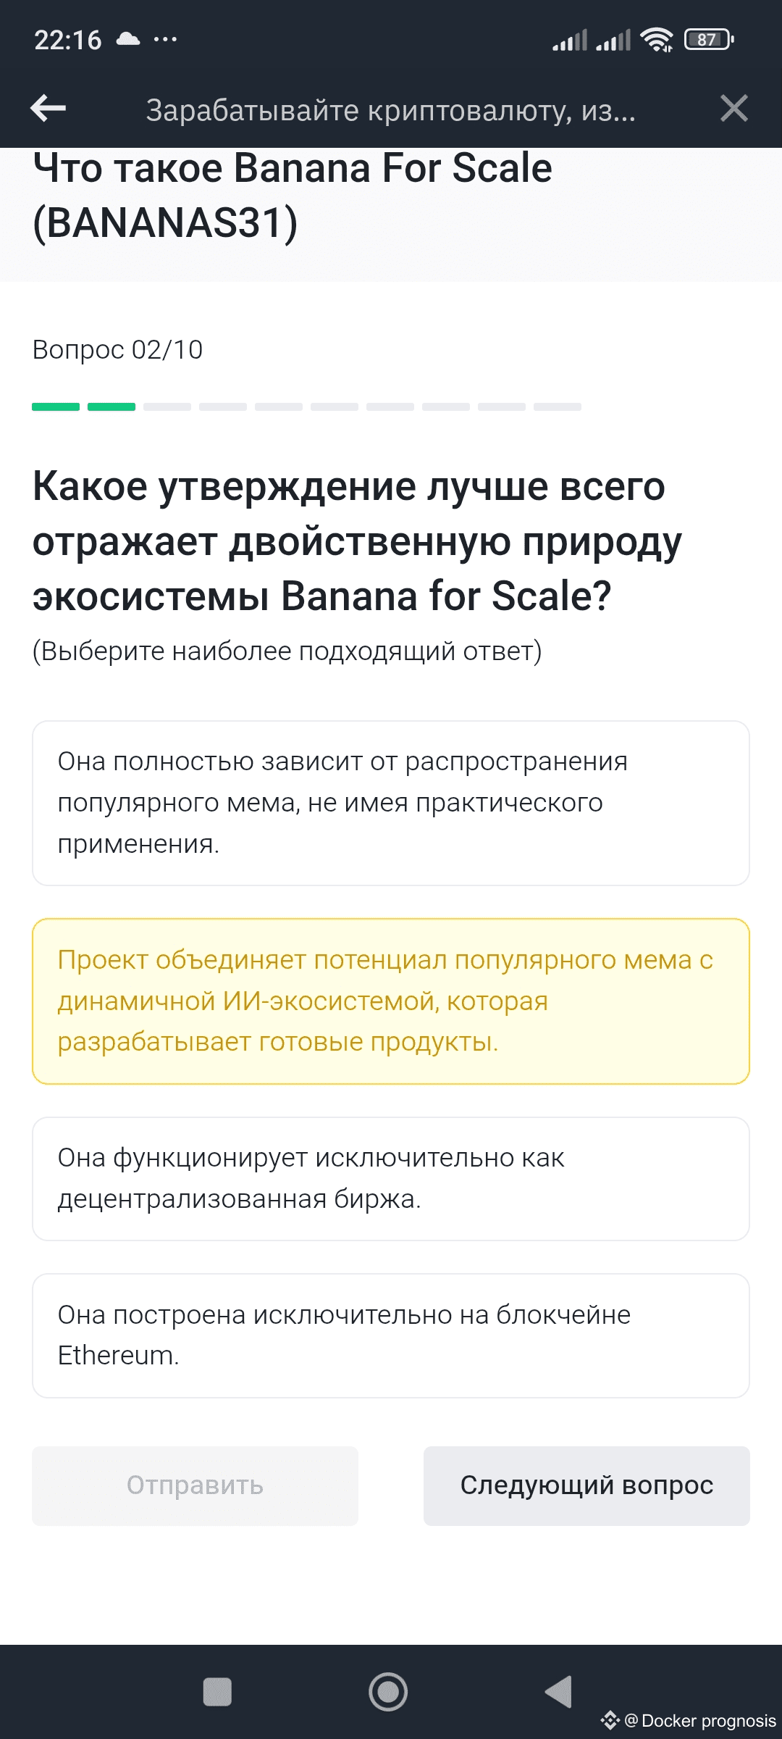
Task: Tap the cloud icon in status bar
Action: tap(128, 39)
